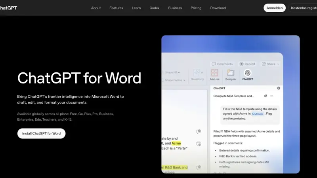
Task: Click the comment icon beside R&D Bank line
Action: point(199,167)
